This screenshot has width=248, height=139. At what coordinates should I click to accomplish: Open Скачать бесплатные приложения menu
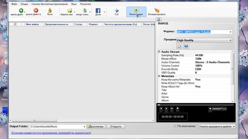[x=50, y=4]
